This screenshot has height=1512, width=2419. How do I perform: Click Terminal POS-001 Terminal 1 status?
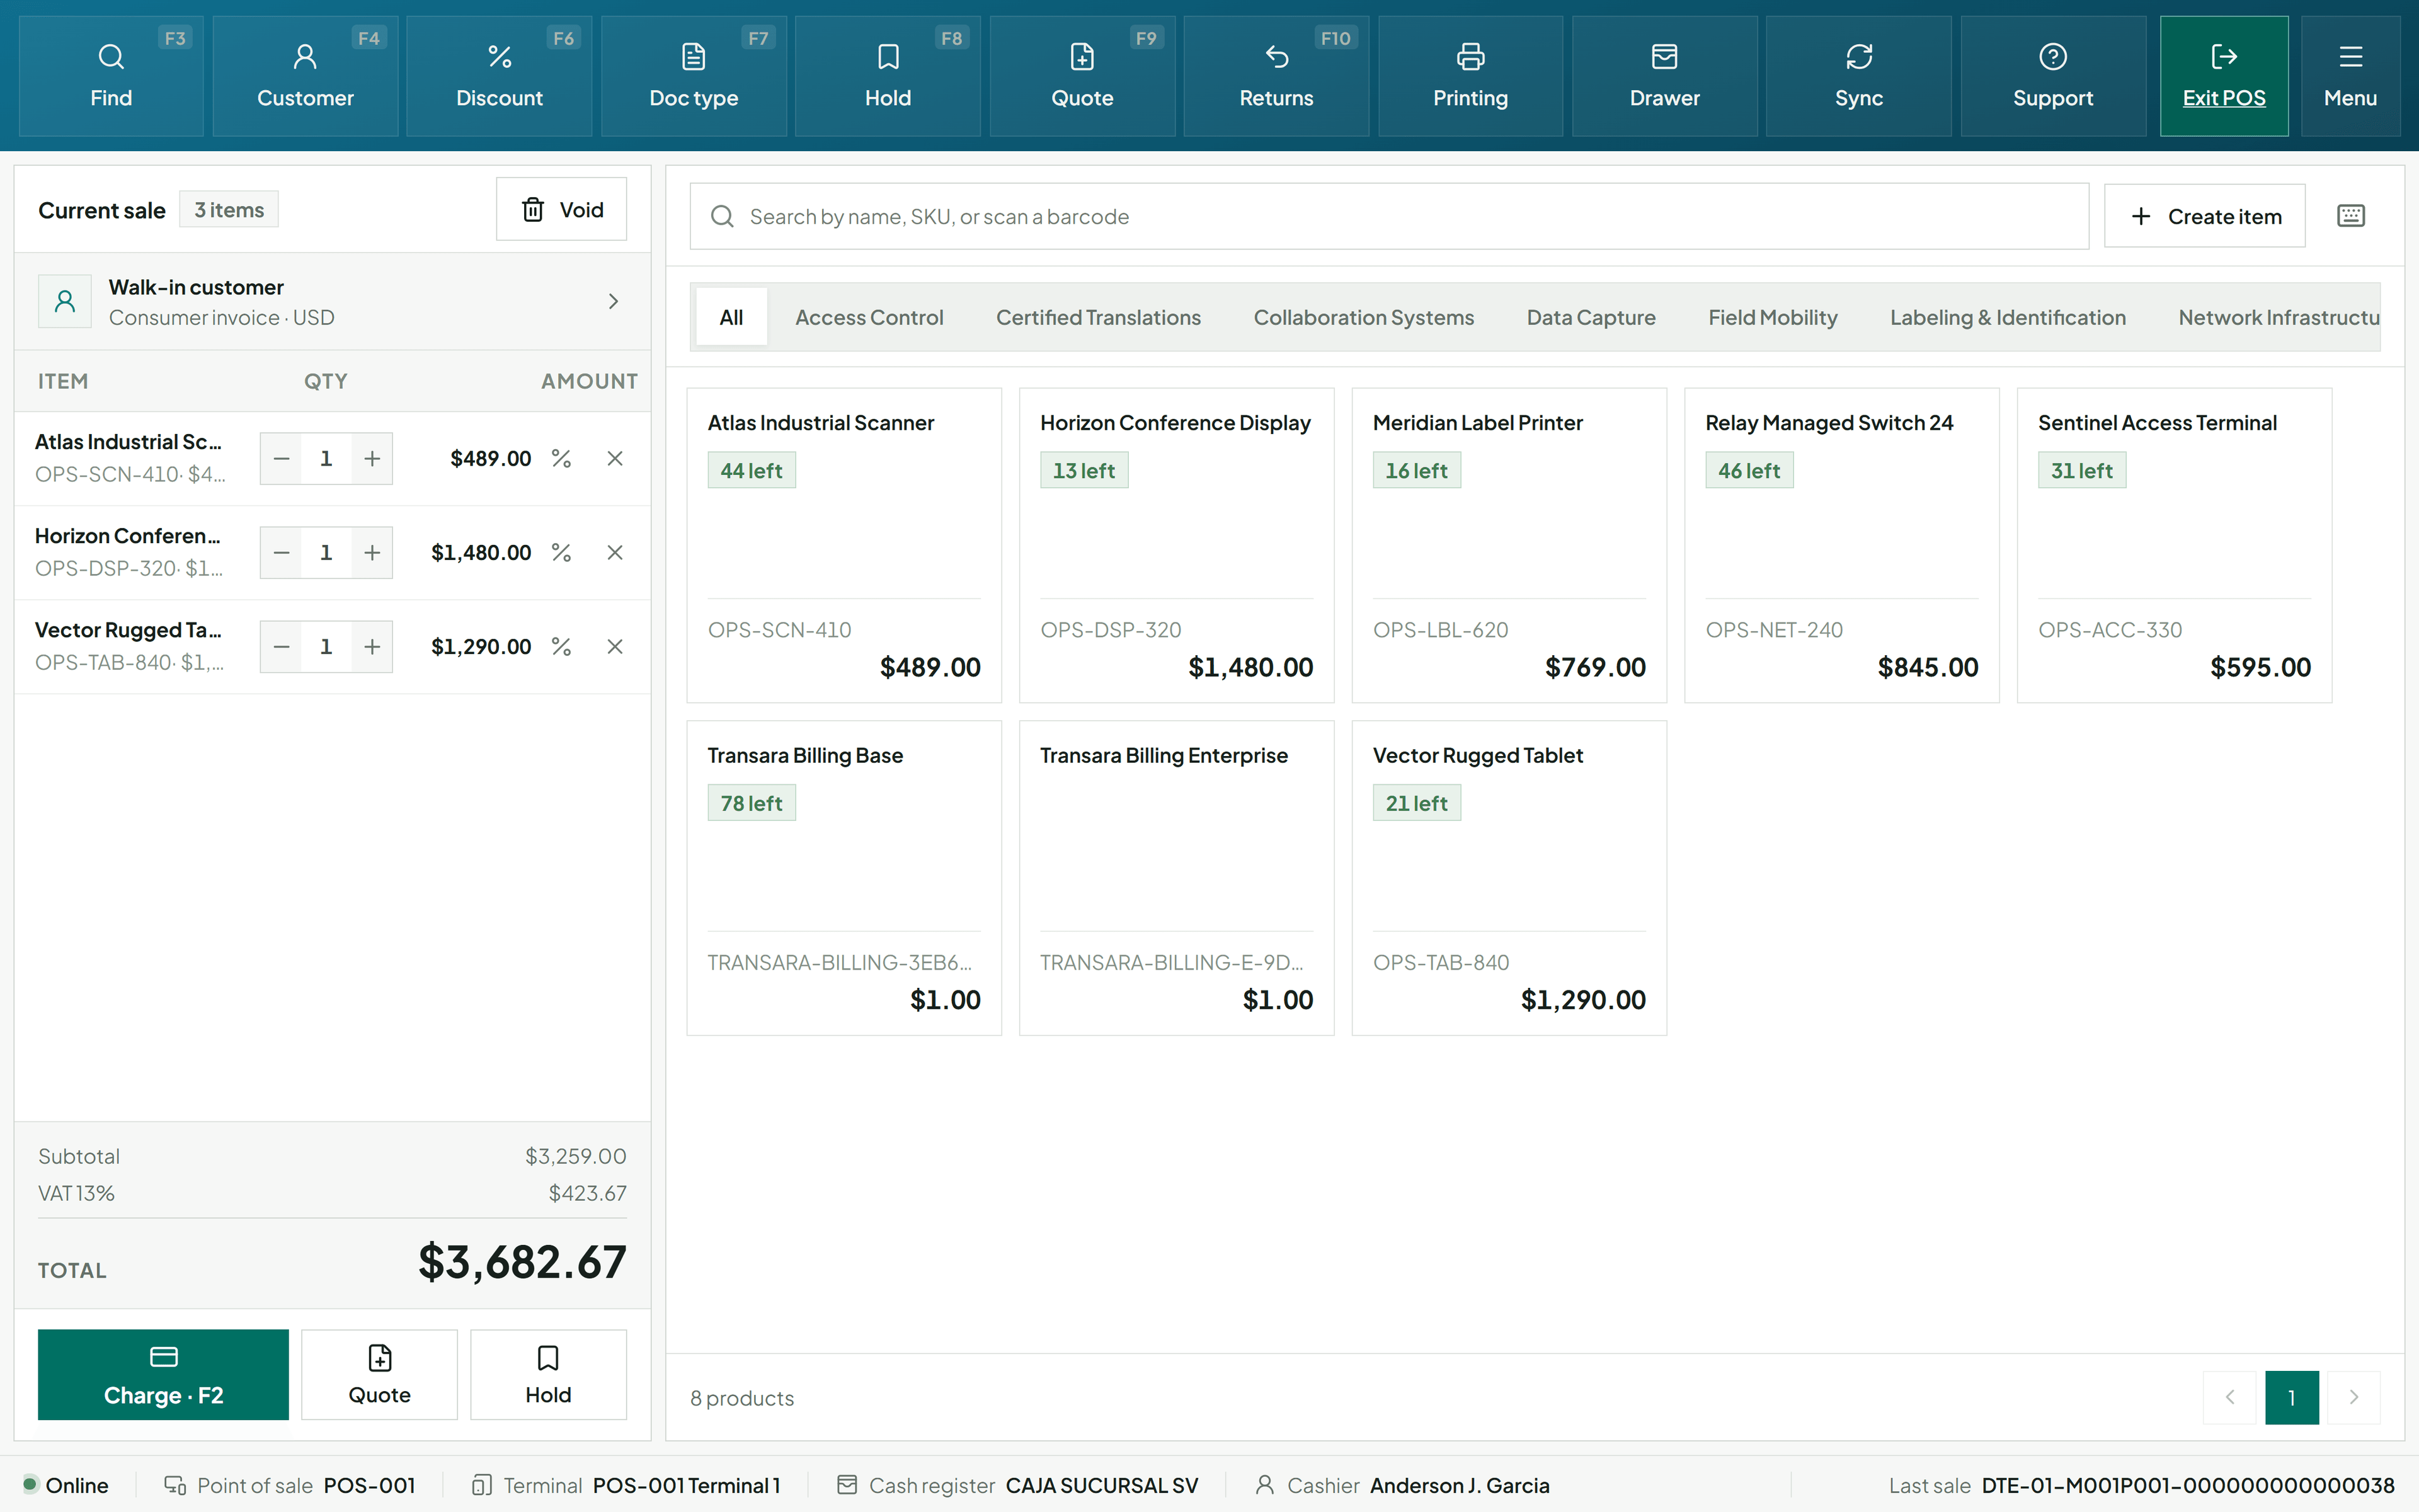click(x=626, y=1485)
